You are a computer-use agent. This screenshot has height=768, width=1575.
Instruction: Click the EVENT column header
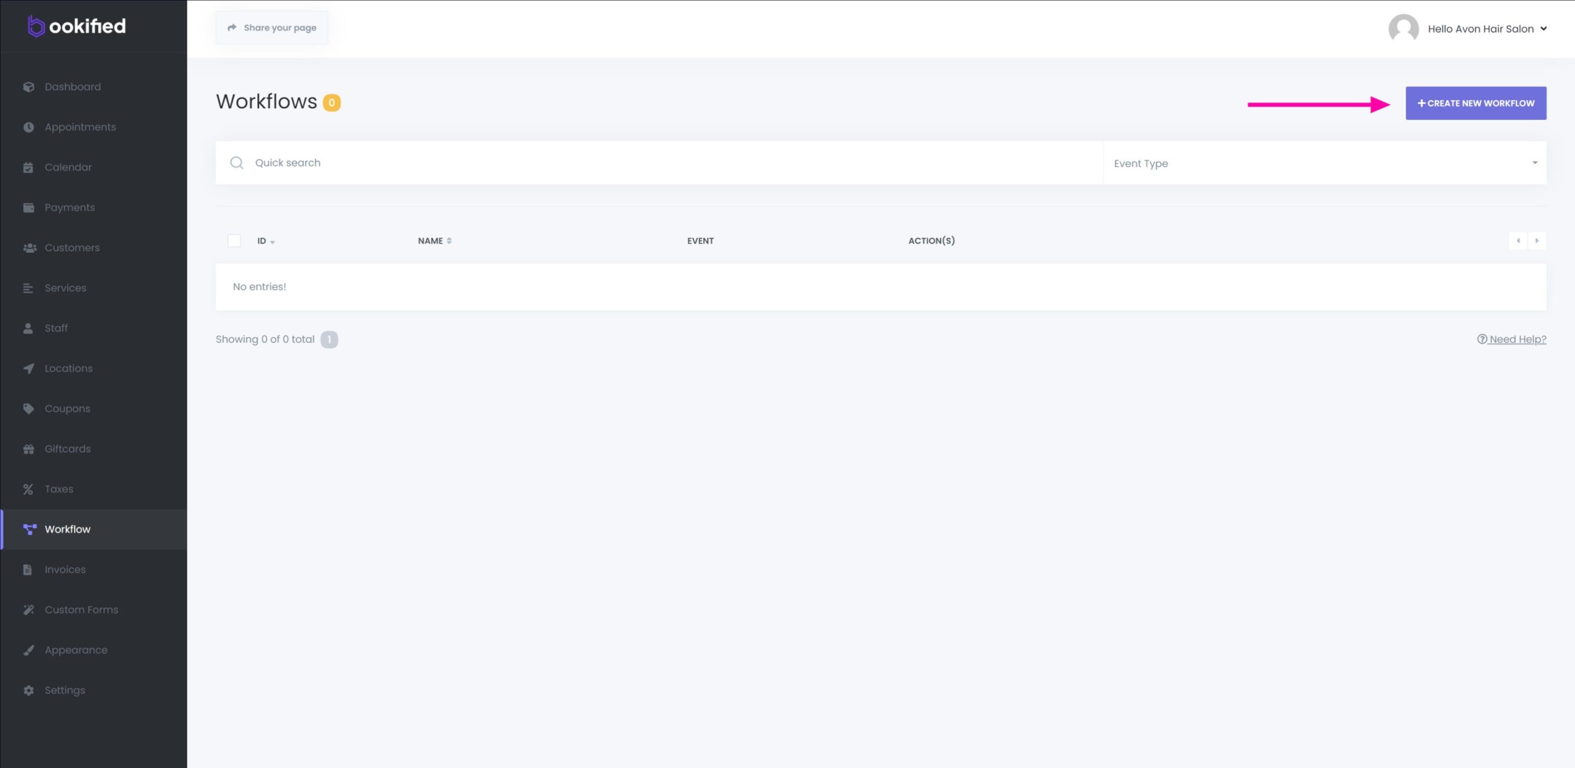(x=700, y=241)
